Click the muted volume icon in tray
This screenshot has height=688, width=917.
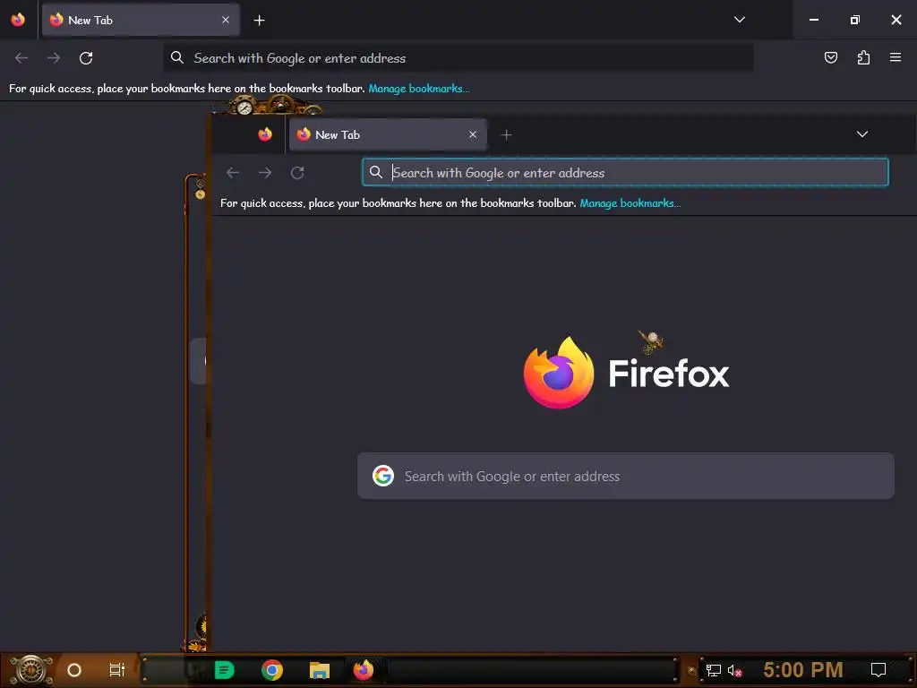pos(734,670)
